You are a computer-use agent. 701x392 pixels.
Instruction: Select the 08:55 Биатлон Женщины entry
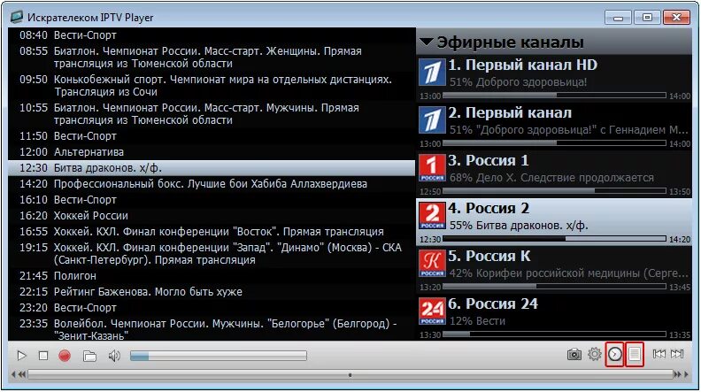pyautogui.click(x=212, y=58)
